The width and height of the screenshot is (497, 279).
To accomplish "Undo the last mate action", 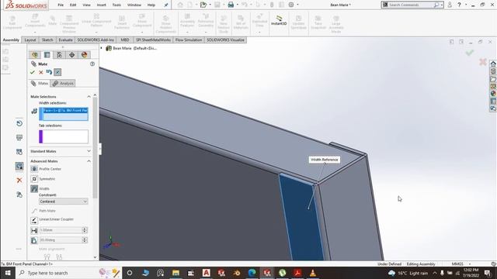I will pos(49,72).
